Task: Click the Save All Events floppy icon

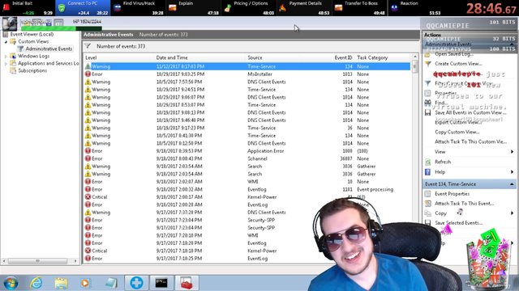Action: point(427,113)
